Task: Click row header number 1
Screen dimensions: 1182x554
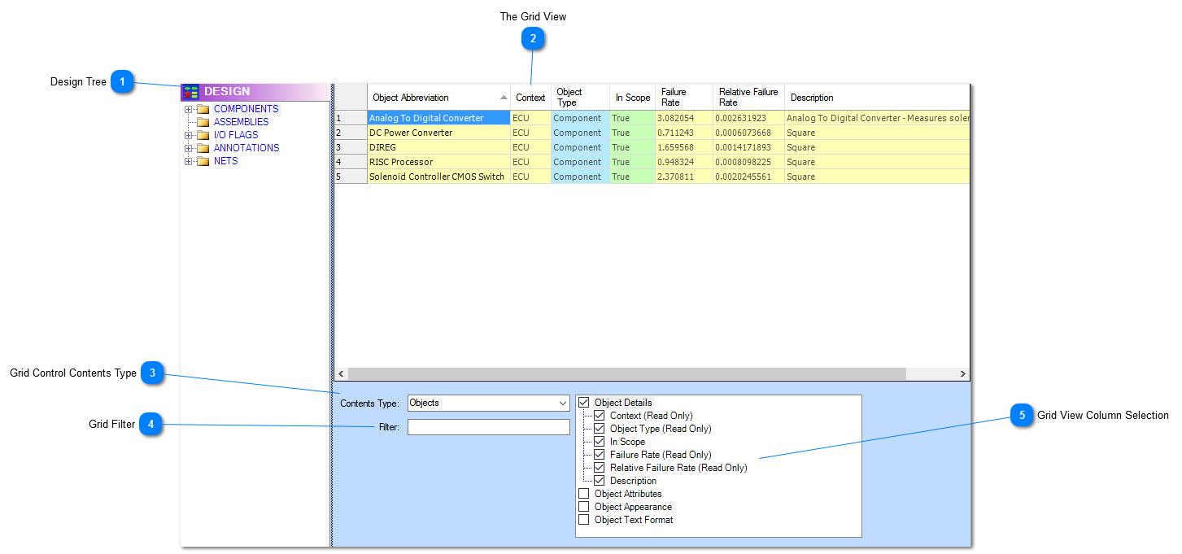Action: (x=351, y=118)
